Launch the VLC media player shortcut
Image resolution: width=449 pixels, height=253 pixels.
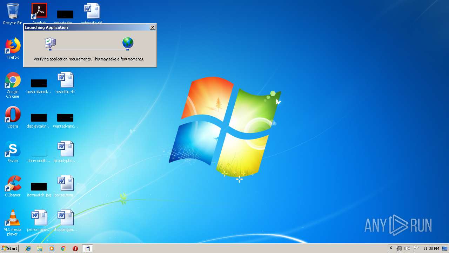13,223
